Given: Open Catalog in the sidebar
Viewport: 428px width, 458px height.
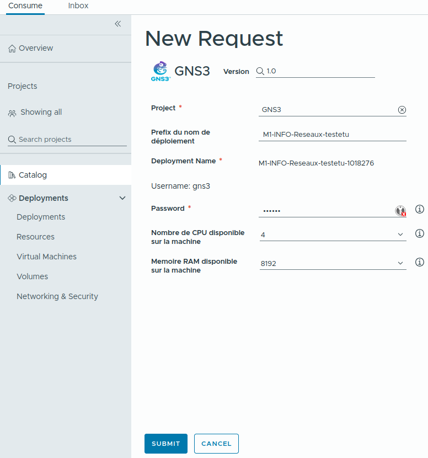Looking at the screenshot, I should pos(33,175).
